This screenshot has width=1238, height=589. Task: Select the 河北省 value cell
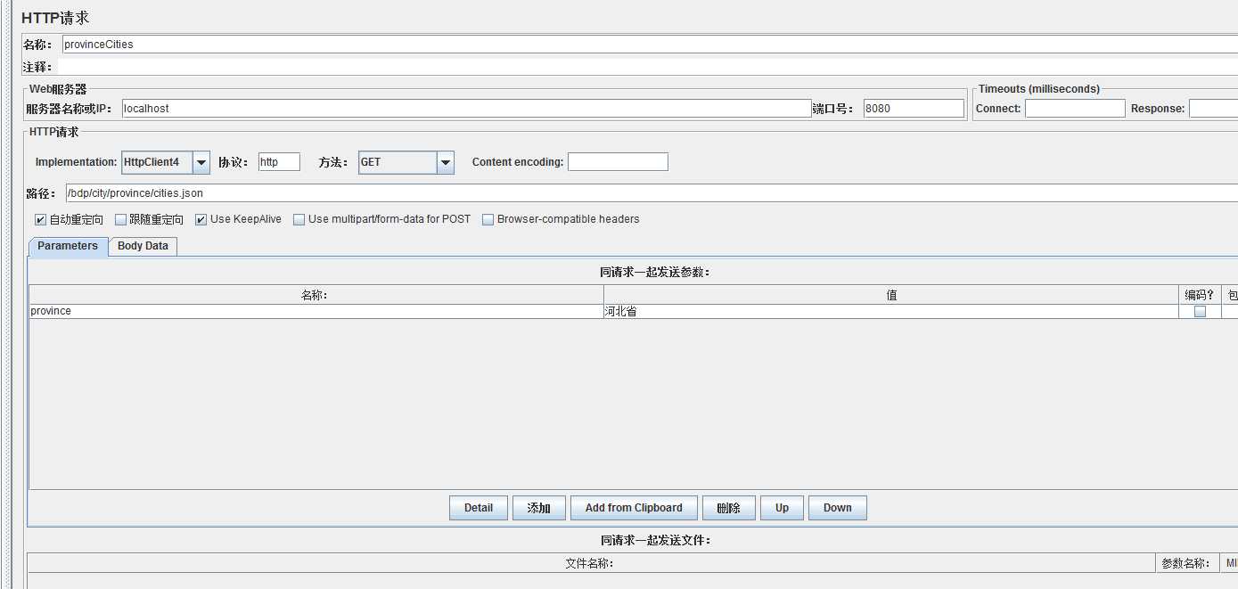(891, 311)
